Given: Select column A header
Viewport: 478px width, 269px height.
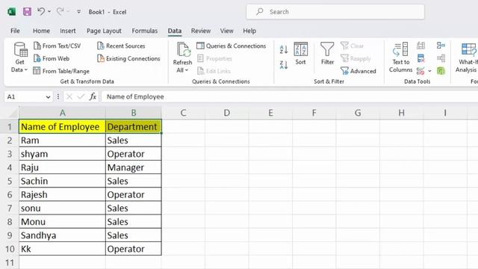Looking at the screenshot, I should (x=62, y=113).
